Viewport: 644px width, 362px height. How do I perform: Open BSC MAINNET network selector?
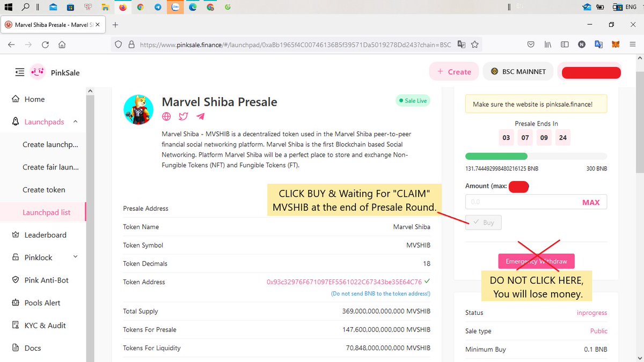coord(518,71)
